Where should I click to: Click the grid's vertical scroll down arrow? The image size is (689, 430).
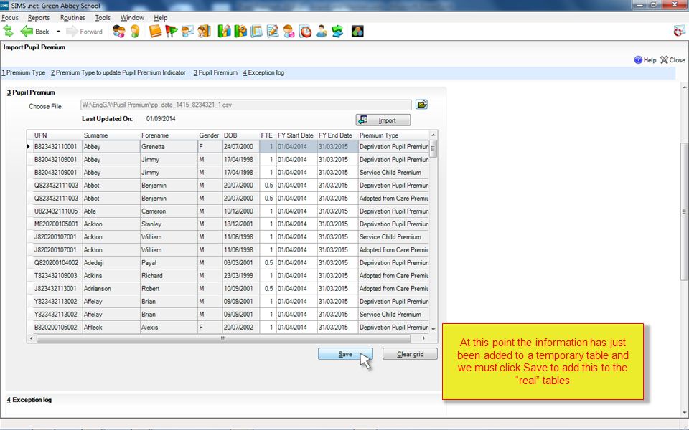click(x=433, y=329)
